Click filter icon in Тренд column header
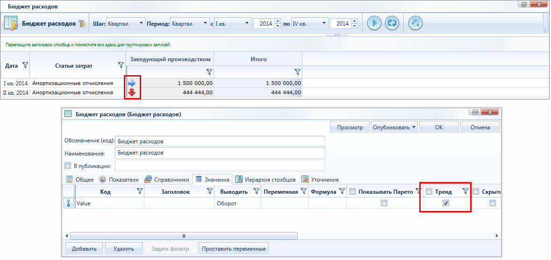The image size is (551, 260). point(465,191)
